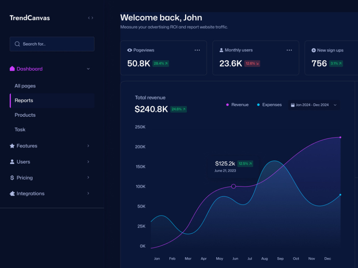Image resolution: width=358 pixels, height=268 pixels.
Task: Click the Pageviews eye icon
Action: click(130, 50)
